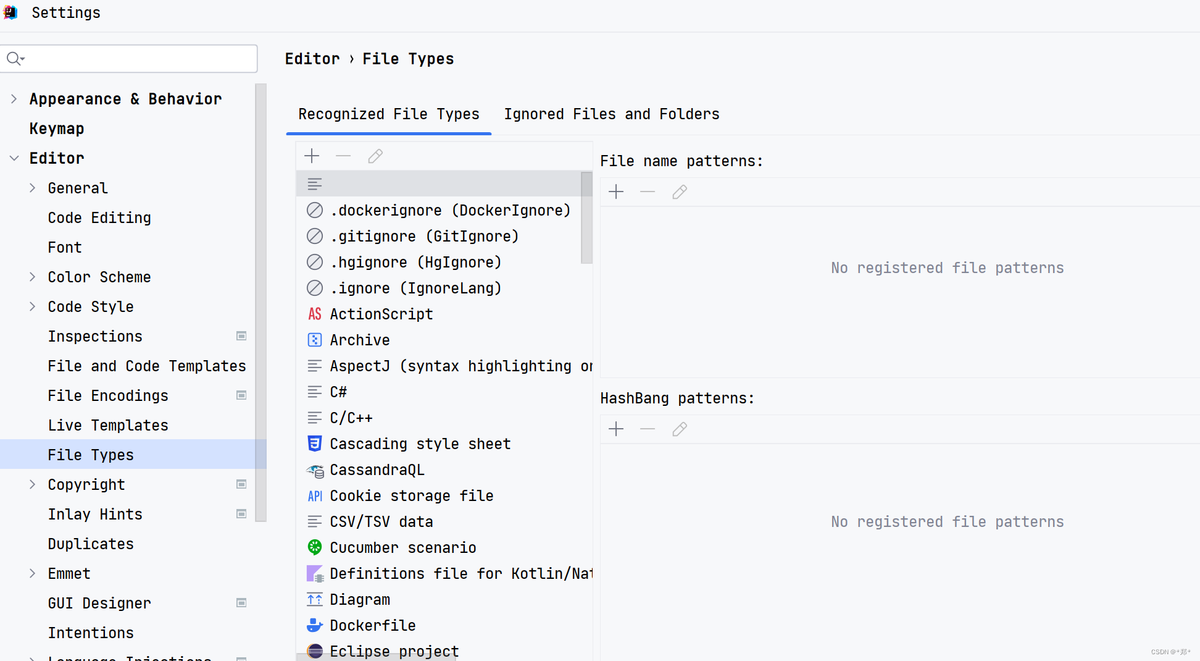The width and height of the screenshot is (1200, 661).
Task: Click the Cascading style sheet CSS icon
Action: coord(315,444)
